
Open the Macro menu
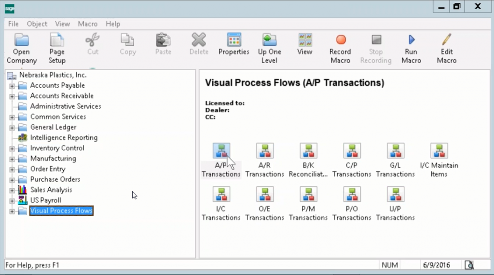(87, 24)
